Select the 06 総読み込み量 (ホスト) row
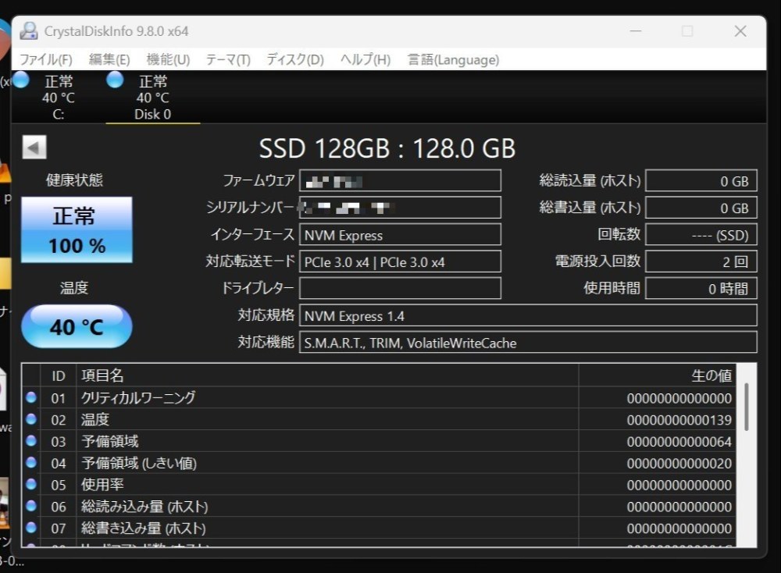 [x=379, y=507]
